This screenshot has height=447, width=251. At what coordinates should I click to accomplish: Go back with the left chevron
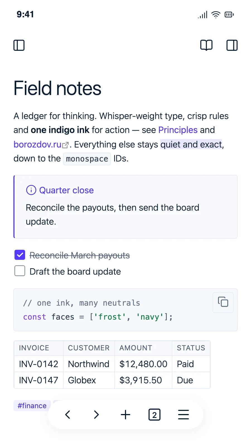pyautogui.click(x=67, y=414)
